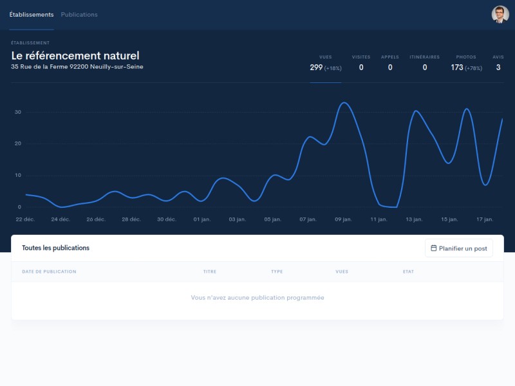
Task: Click the 01 jan. axis label
Action: (202, 219)
